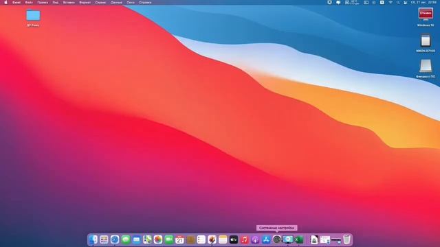
Task: Open the Apple menu
Action: pos(5,3)
